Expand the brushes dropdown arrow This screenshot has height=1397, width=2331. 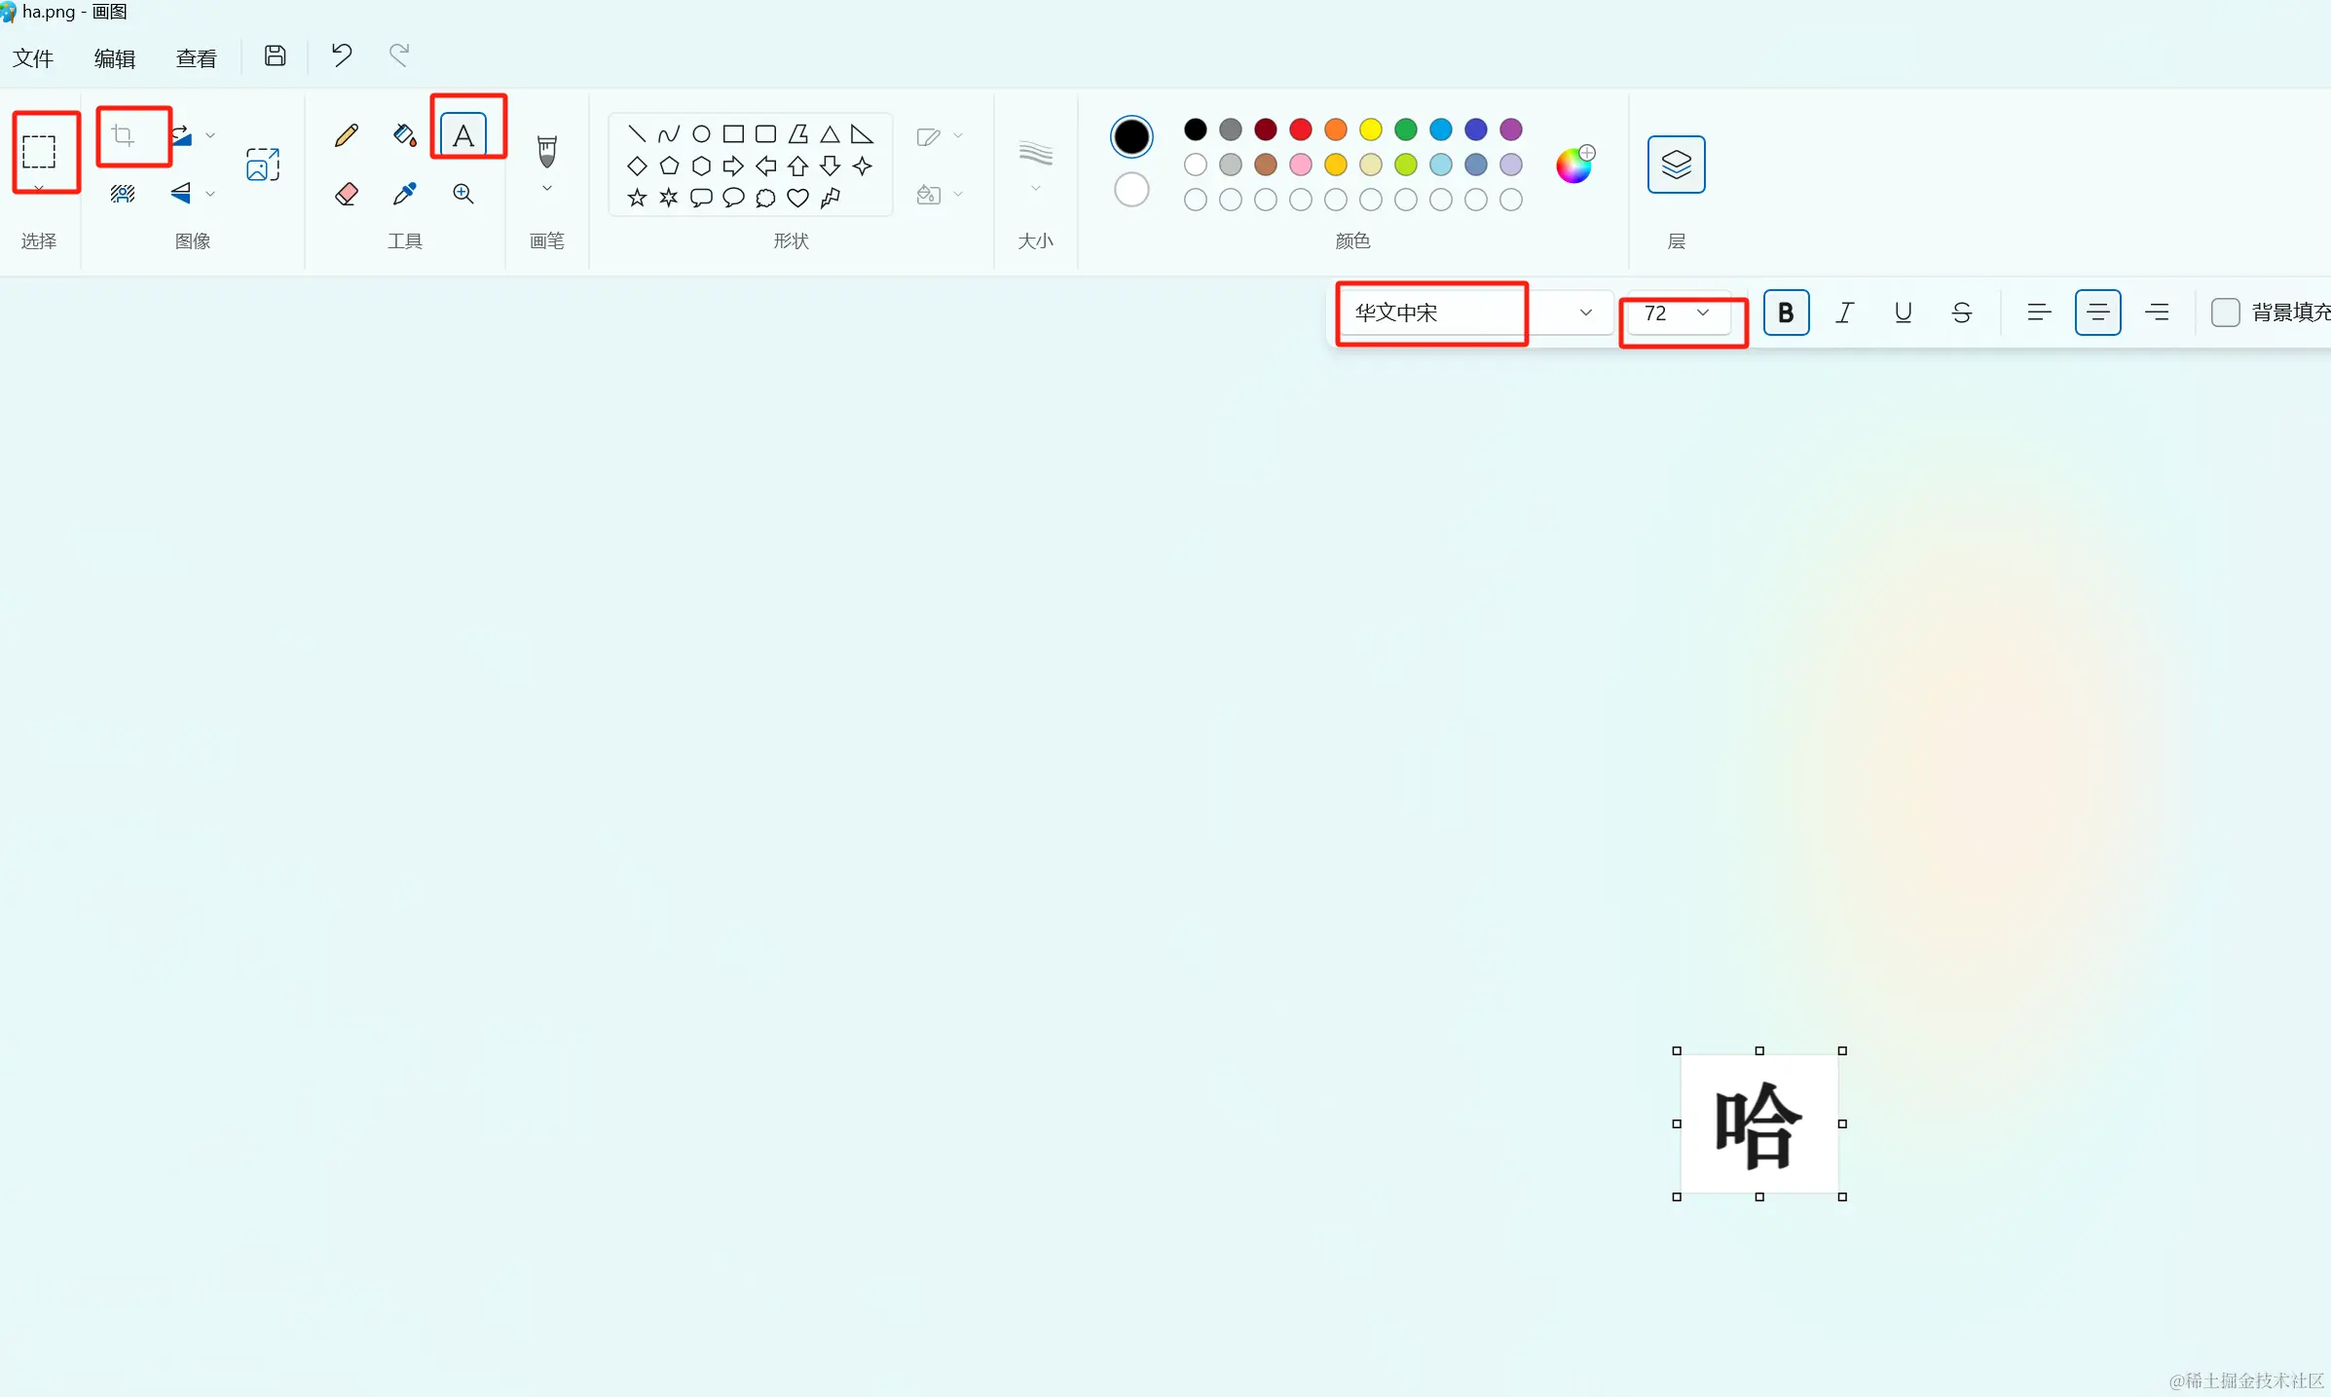click(547, 189)
